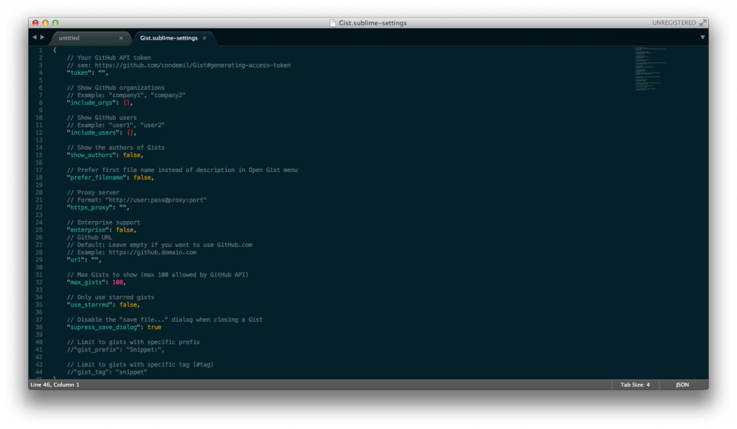Open the JSON syntax selector
Screen dimensions: 737x429
(682, 384)
